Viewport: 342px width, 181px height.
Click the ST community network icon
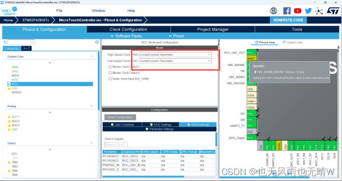pyautogui.click(x=319, y=11)
